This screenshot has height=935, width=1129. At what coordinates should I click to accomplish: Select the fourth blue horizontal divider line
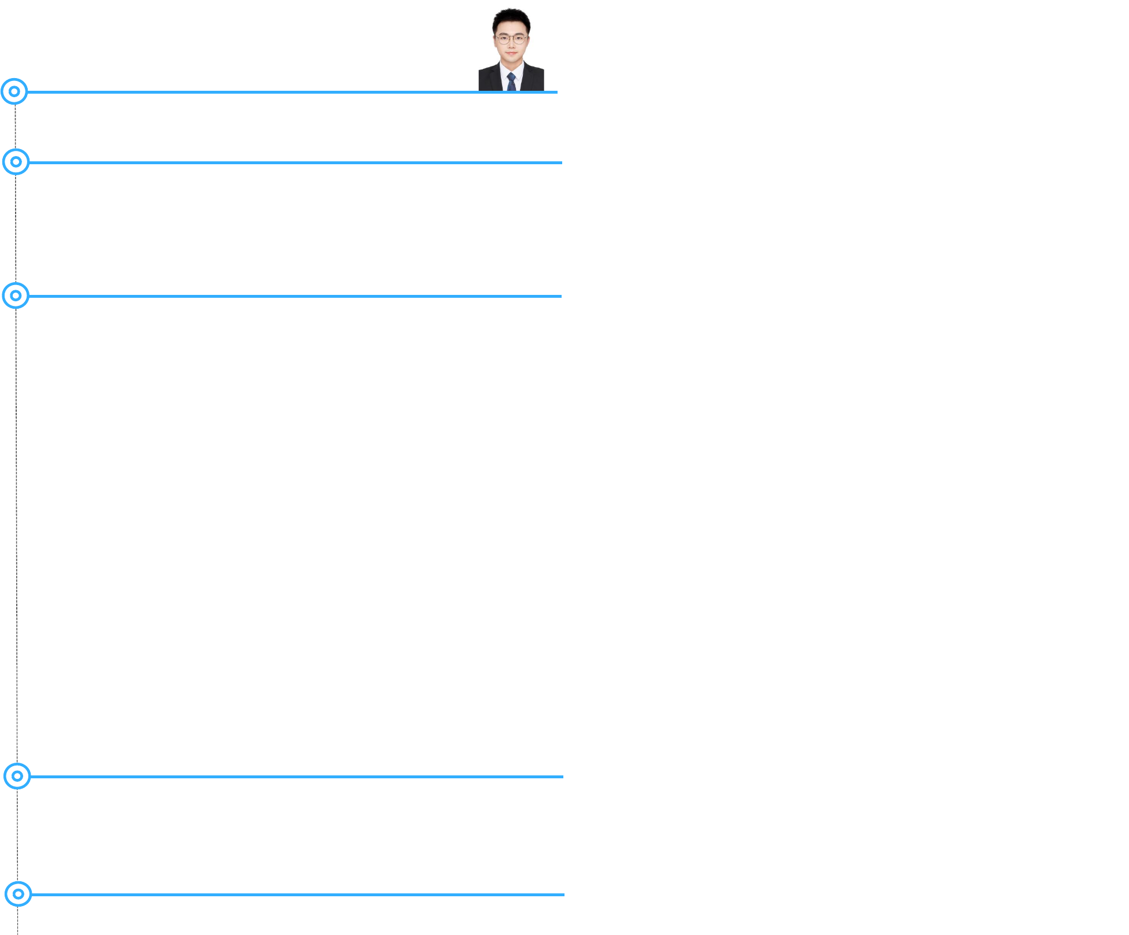click(296, 777)
